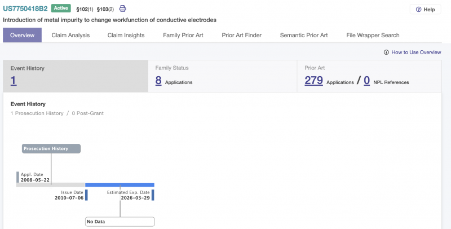Open the Claim Analysis tab
Screen dimensions: 451x229
(x=70, y=35)
